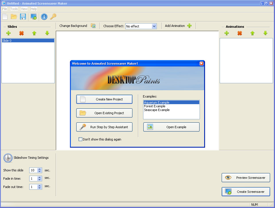Open the Tools menu

click(14, 9)
